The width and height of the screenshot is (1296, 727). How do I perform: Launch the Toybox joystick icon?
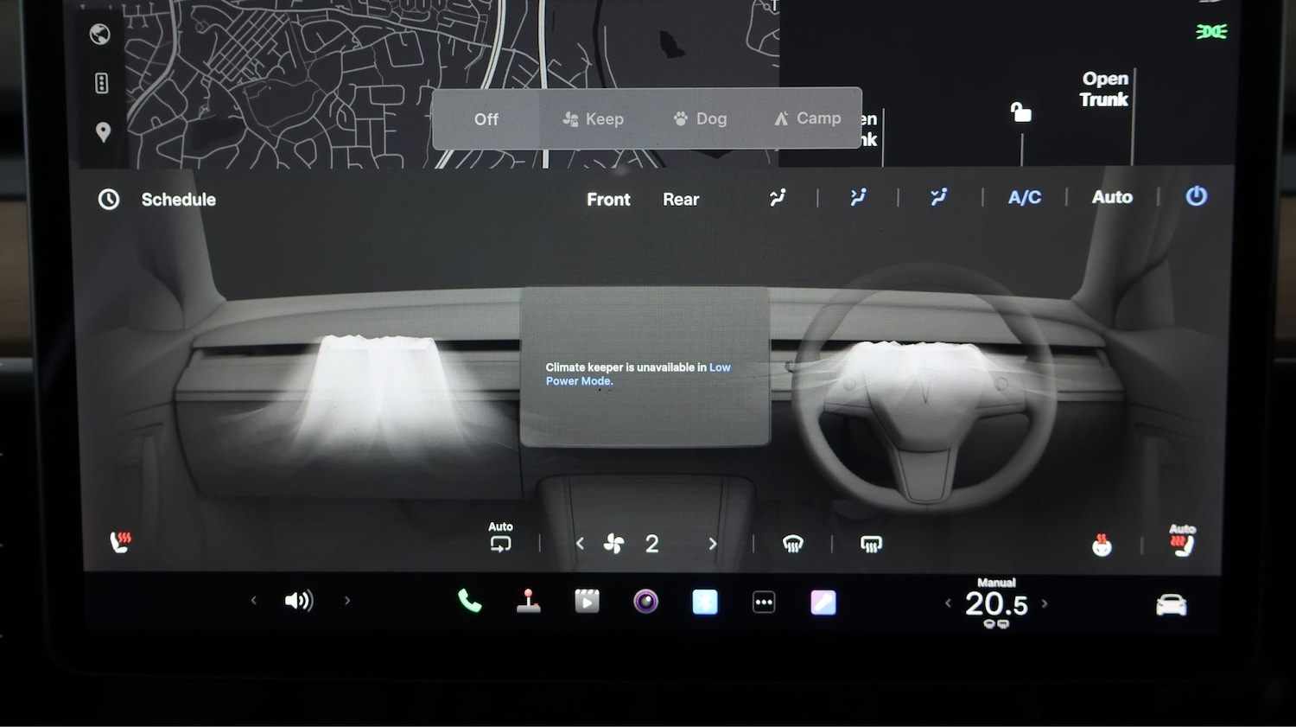click(x=529, y=601)
